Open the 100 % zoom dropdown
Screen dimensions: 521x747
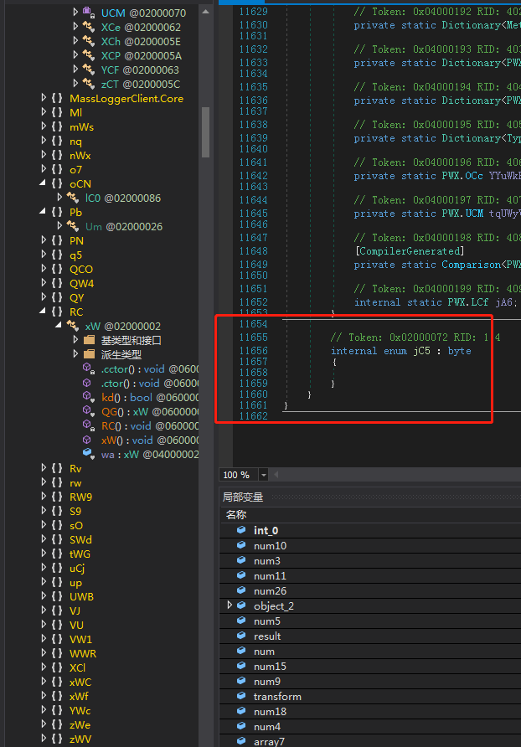pos(263,475)
